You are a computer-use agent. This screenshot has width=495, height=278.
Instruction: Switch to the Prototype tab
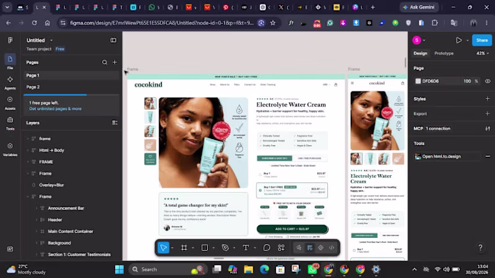[444, 53]
